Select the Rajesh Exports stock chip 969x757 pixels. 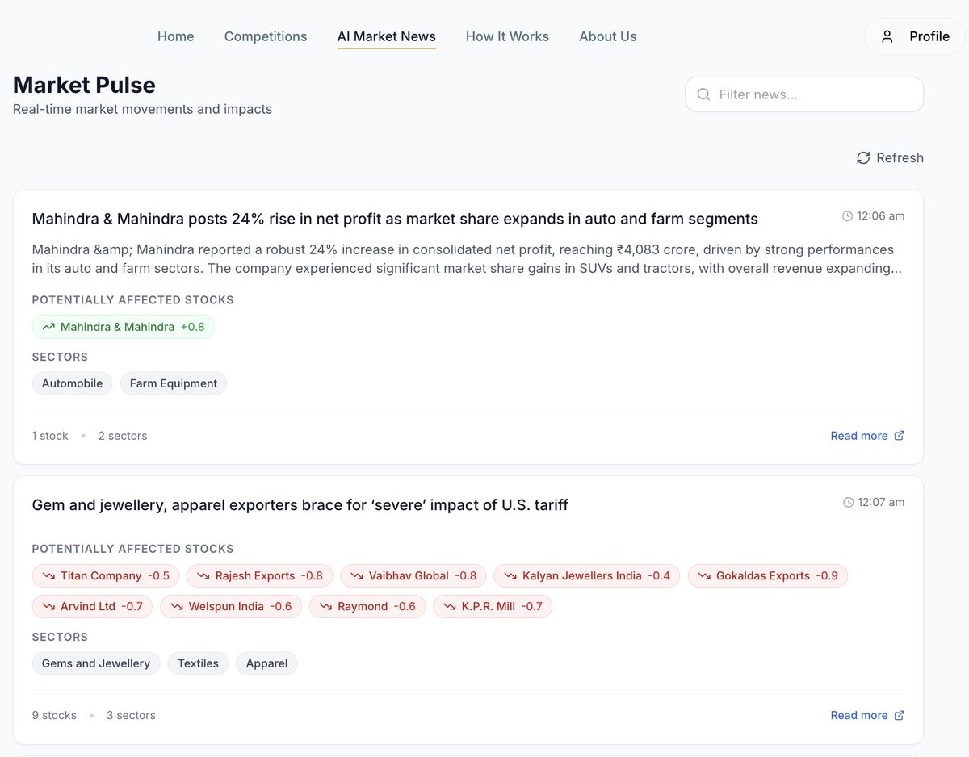tap(259, 575)
